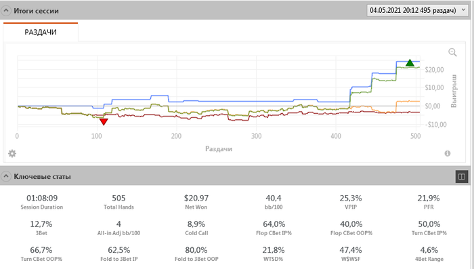Click the chart zoom magnifier icon
The image size is (474, 269).
click(452, 52)
